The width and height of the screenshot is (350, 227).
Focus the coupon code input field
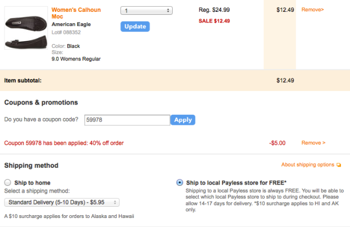pos(126,120)
